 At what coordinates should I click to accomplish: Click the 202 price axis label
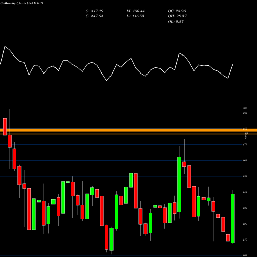[245, 108]
